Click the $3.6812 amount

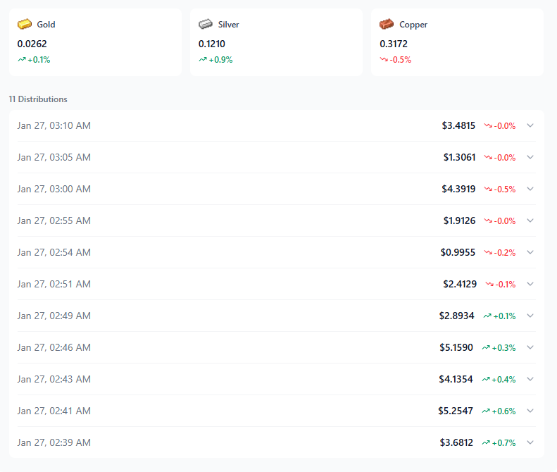click(456, 442)
